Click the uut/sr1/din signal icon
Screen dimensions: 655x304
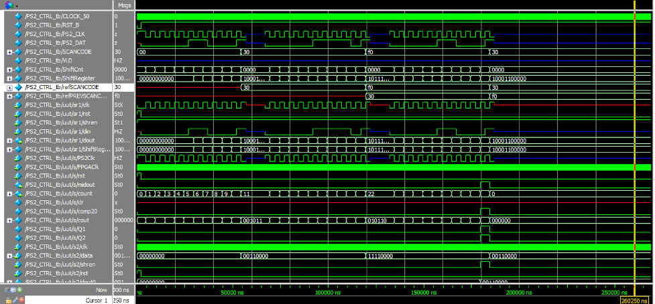click(18, 131)
